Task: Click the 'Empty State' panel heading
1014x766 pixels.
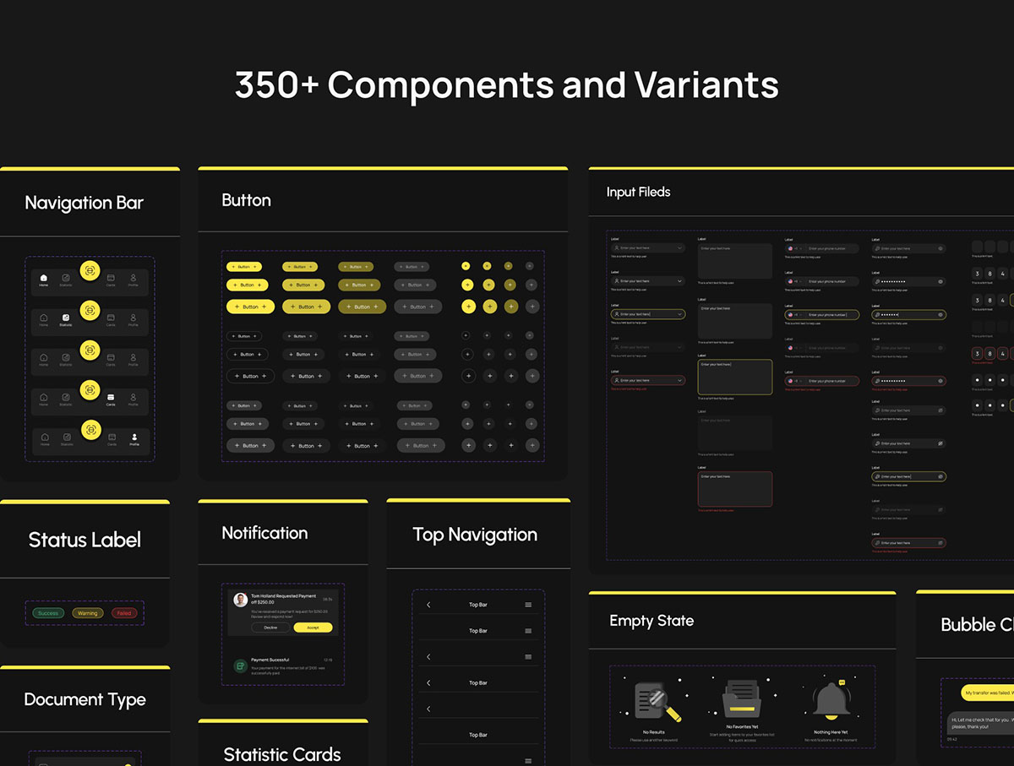Action: [651, 621]
